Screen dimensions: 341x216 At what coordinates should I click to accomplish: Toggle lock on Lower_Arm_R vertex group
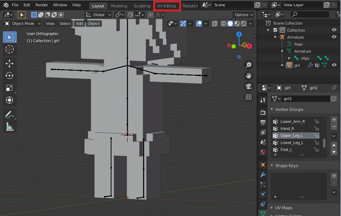316,122
